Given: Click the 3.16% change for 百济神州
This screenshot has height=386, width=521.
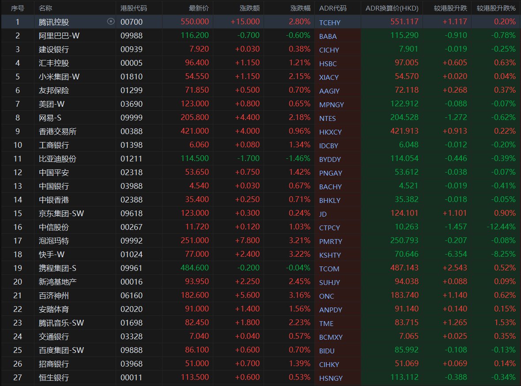Looking at the screenshot, I should point(299,295).
